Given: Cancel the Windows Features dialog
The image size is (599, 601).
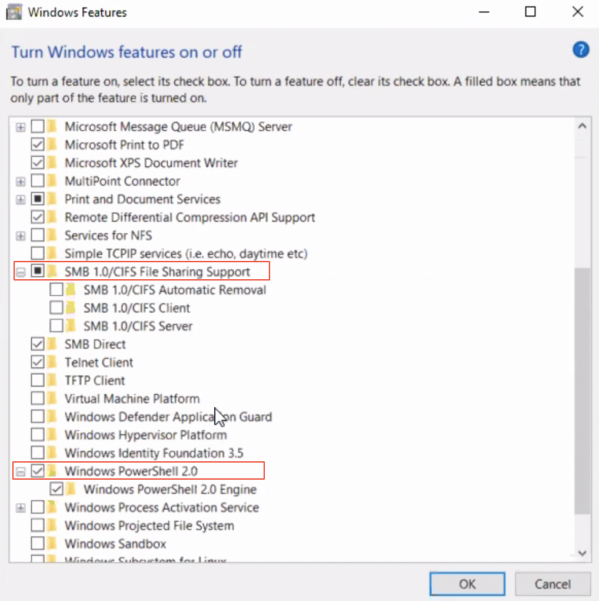Looking at the screenshot, I should [553, 584].
